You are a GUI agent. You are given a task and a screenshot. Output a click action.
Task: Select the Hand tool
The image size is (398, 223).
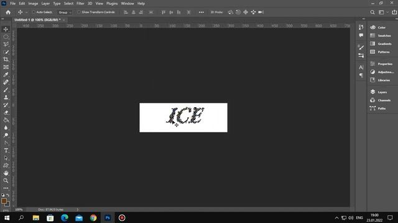(x=6, y=173)
